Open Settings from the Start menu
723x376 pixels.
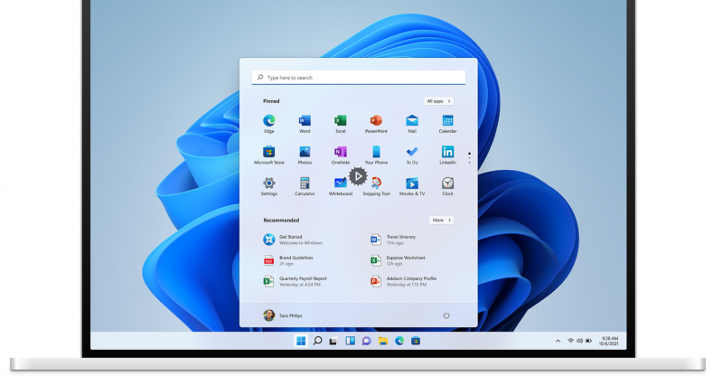pyautogui.click(x=268, y=186)
